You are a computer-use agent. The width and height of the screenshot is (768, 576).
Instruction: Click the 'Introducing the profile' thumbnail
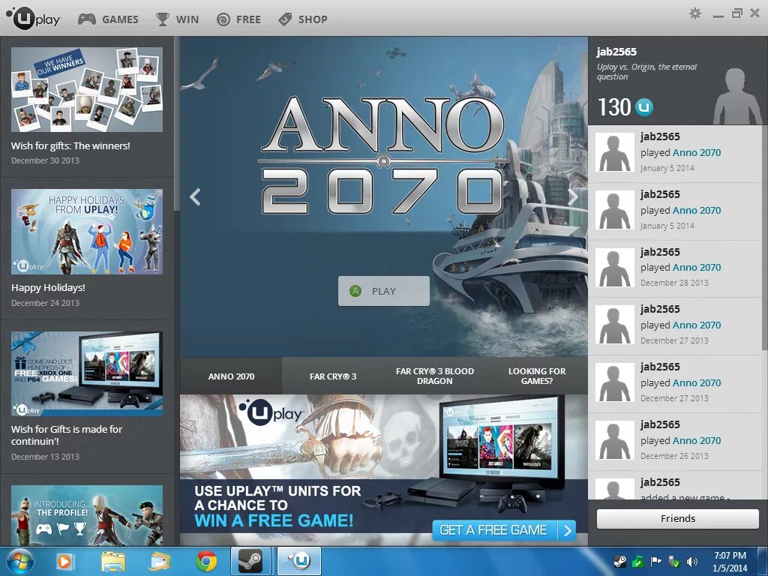87,515
